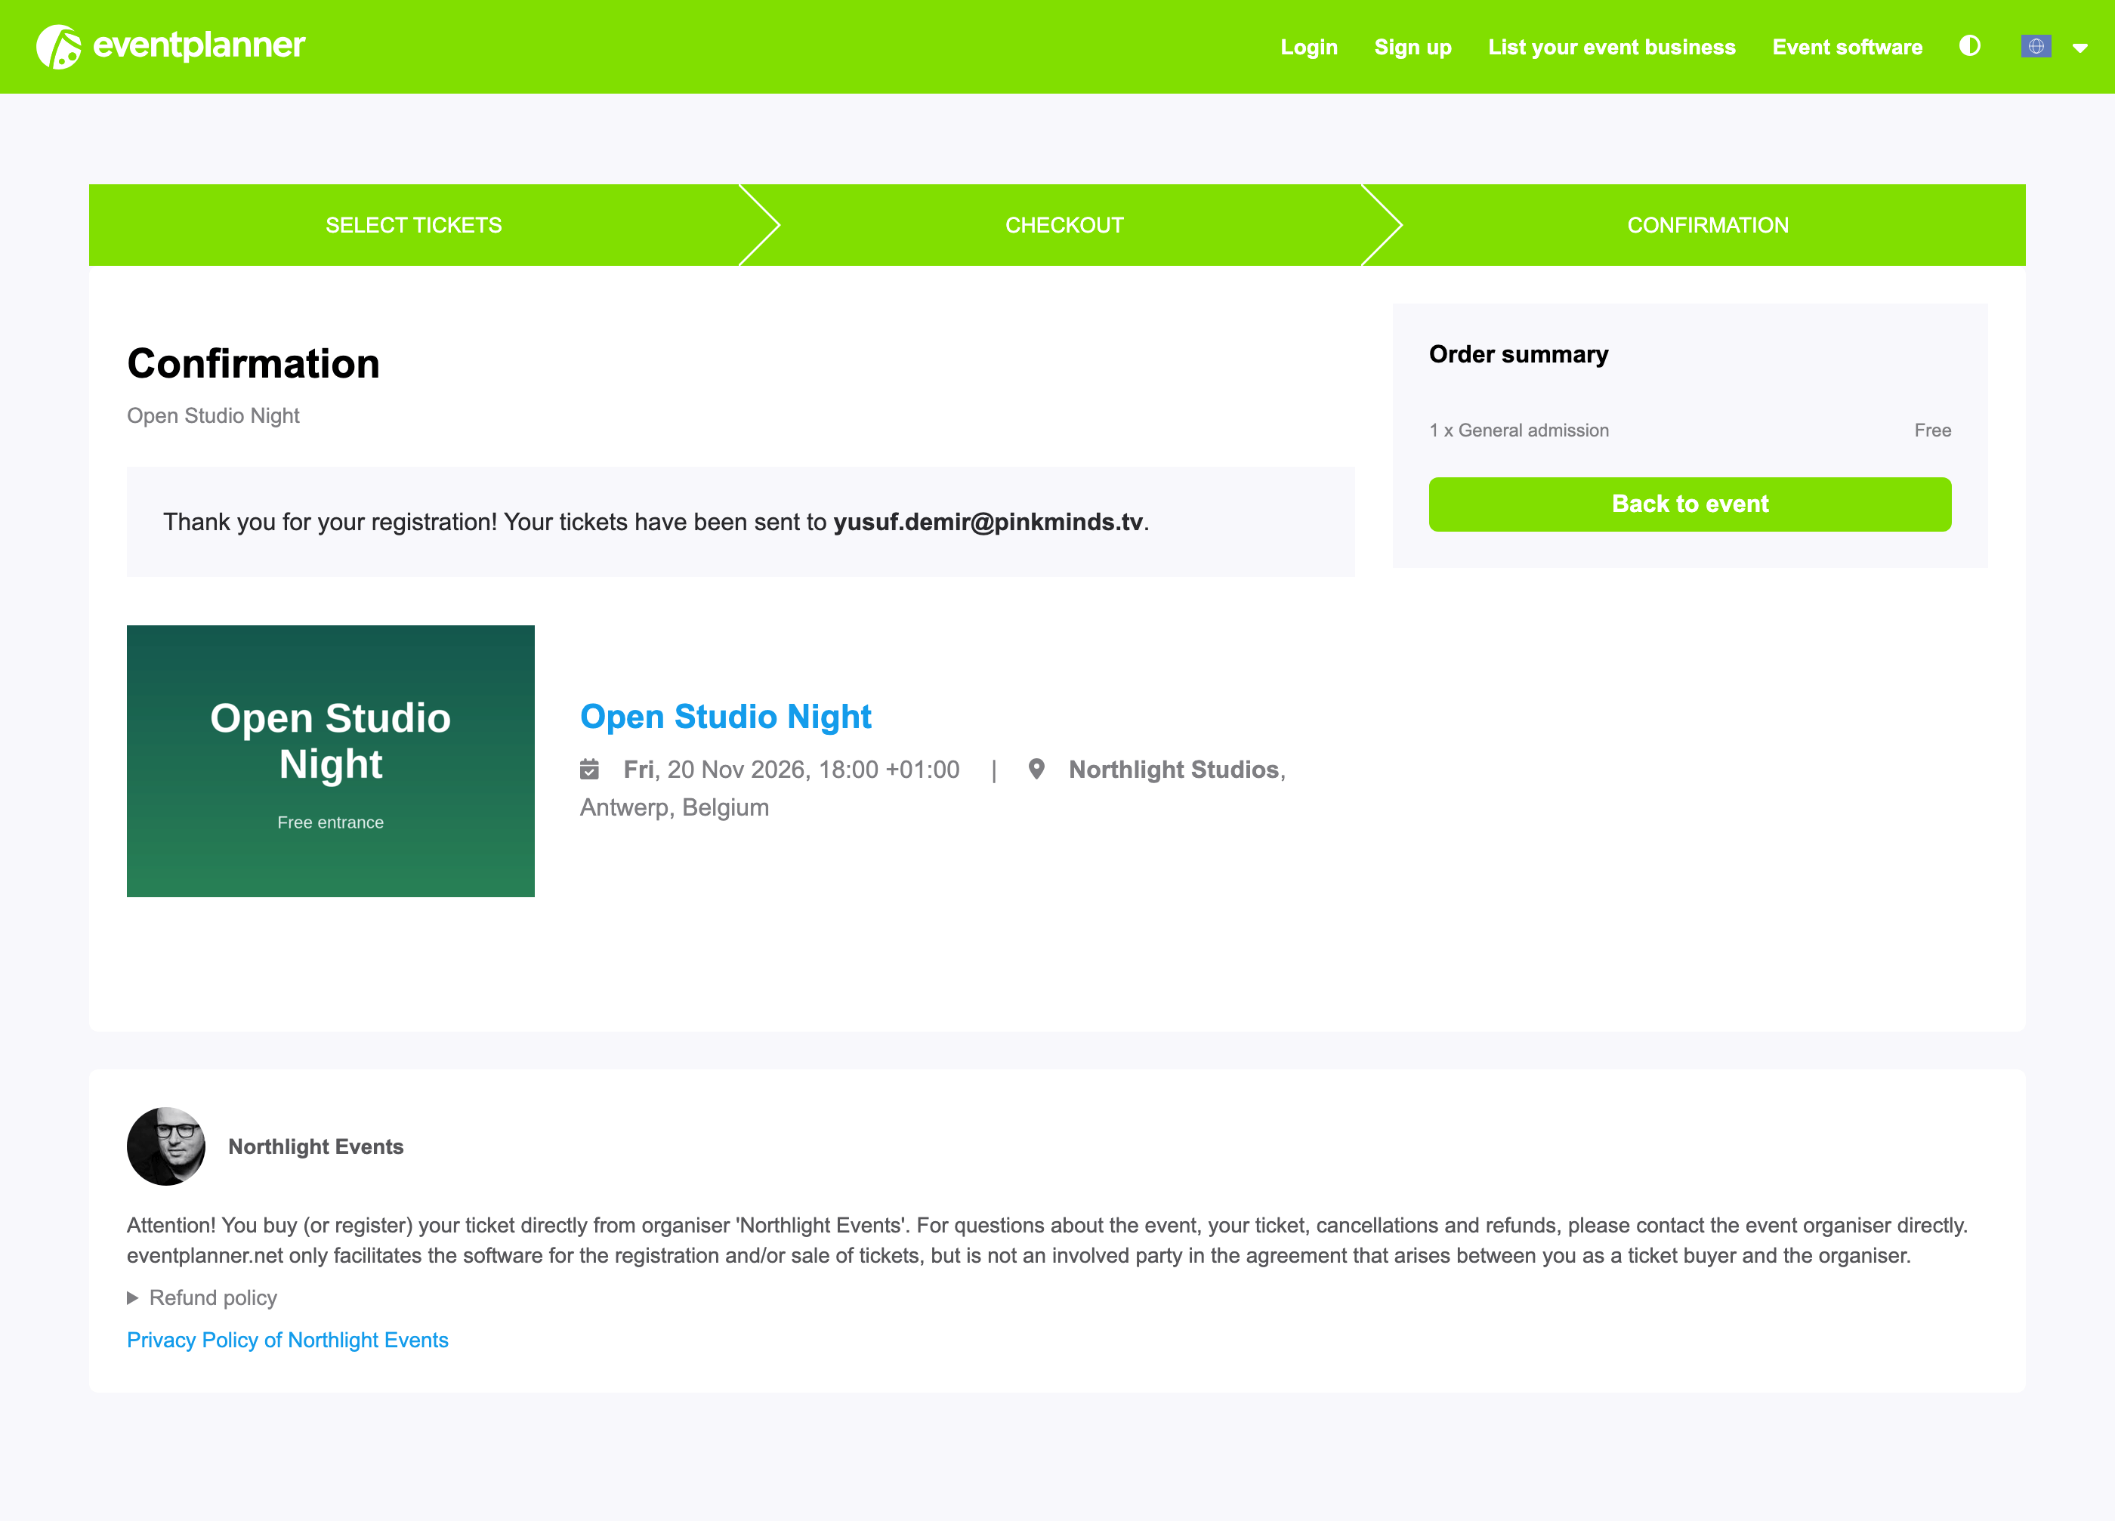2115x1521 pixels.
Task: Open the Event software menu item
Action: pyautogui.click(x=1848, y=47)
